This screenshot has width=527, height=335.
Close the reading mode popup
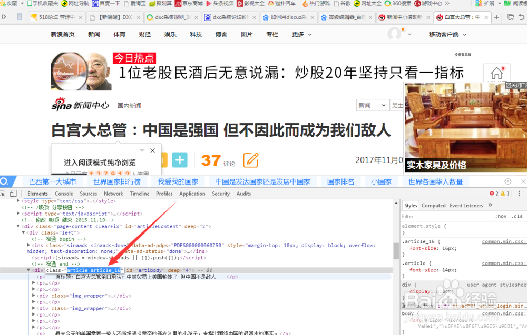153,150
